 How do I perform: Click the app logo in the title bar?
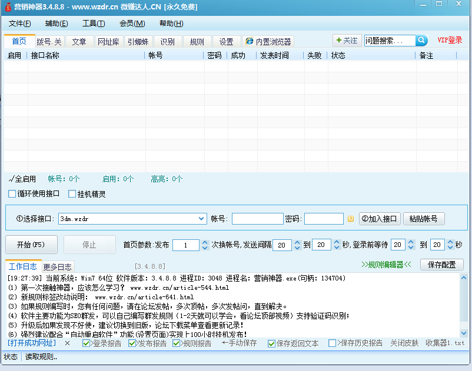point(9,7)
